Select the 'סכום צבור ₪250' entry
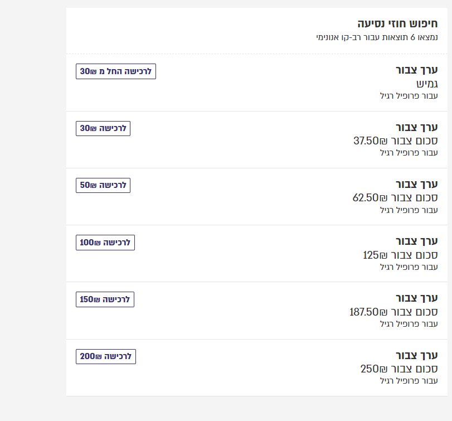The height and width of the screenshot is (421, 452). click(399, 369)
